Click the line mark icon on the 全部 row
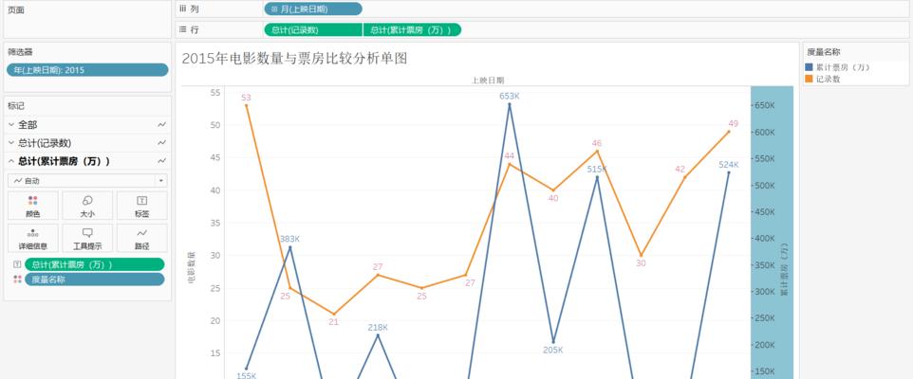Viewport: 913px width, 379px height. coord(162,124)
